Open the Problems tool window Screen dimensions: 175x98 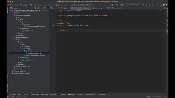click(x=35, y=94)
